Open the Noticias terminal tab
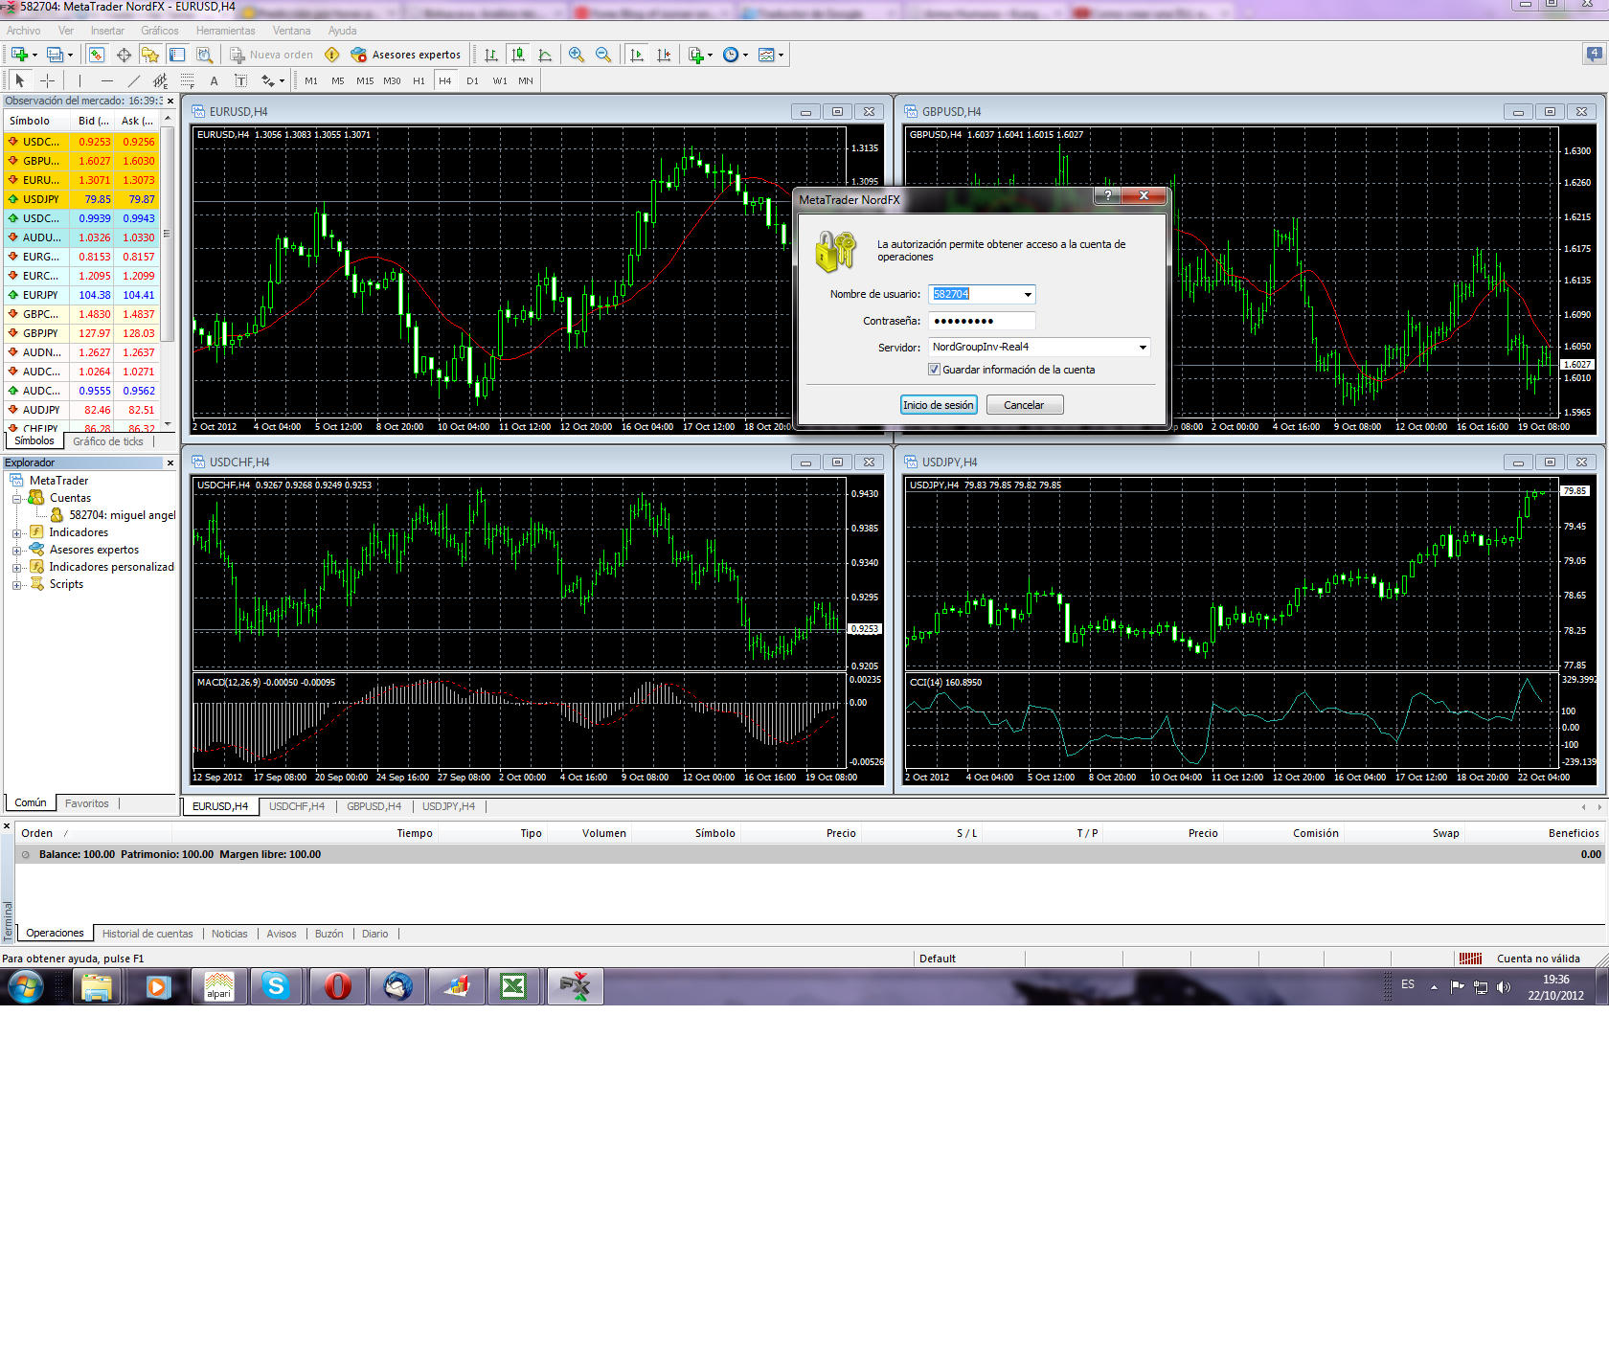1609x1354 pixels. coord(230,934)
